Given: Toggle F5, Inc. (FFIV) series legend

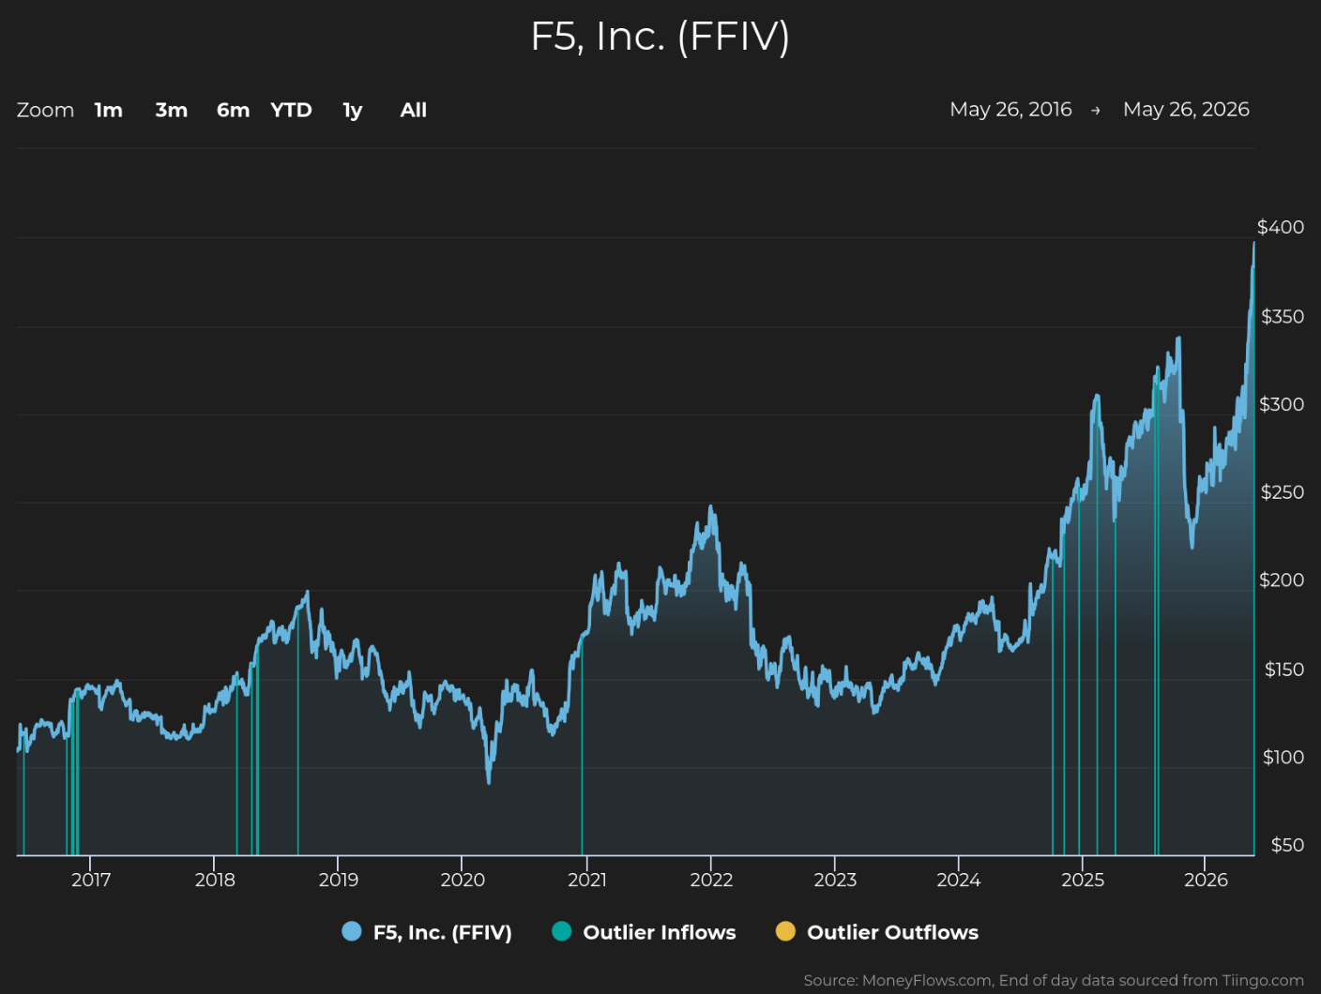Looking at the screenshot, I should coord(427,932).
